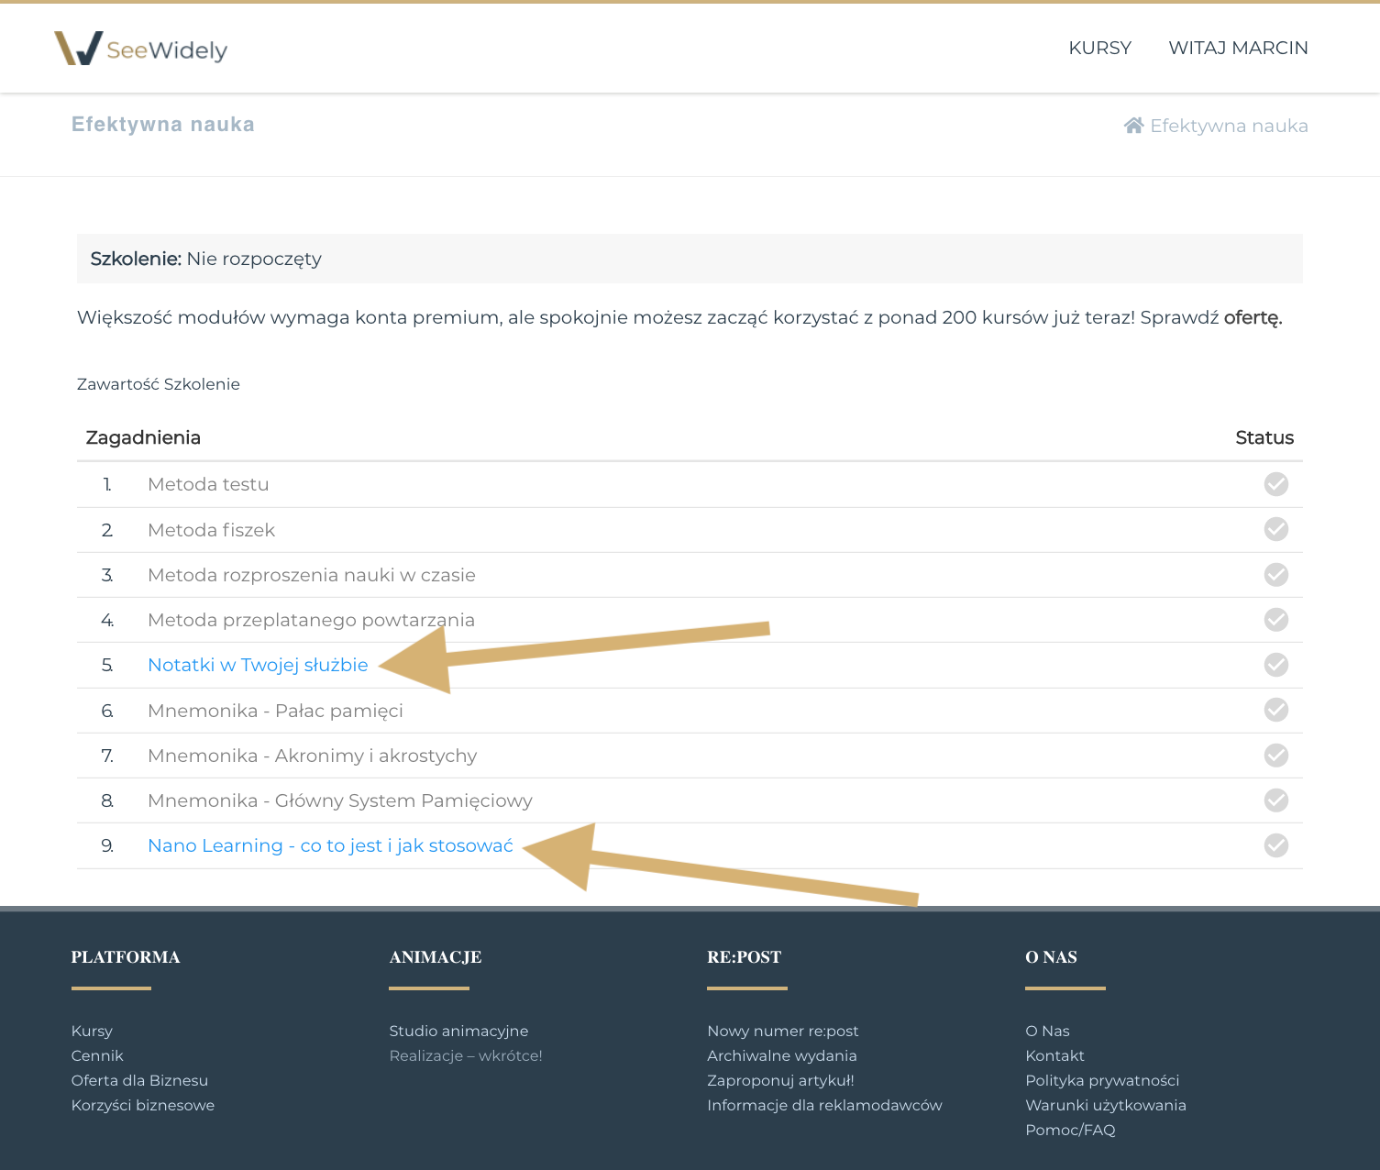Viewport: 1380px width, 1170px height.
Task: Click Efektywna nauka breadcrumb text
Action: [1229, 126]
